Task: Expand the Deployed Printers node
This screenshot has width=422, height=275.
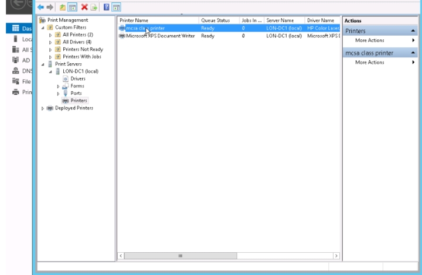Action: [42, 108]
